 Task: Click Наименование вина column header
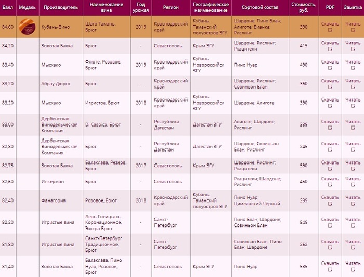point(106,7)
